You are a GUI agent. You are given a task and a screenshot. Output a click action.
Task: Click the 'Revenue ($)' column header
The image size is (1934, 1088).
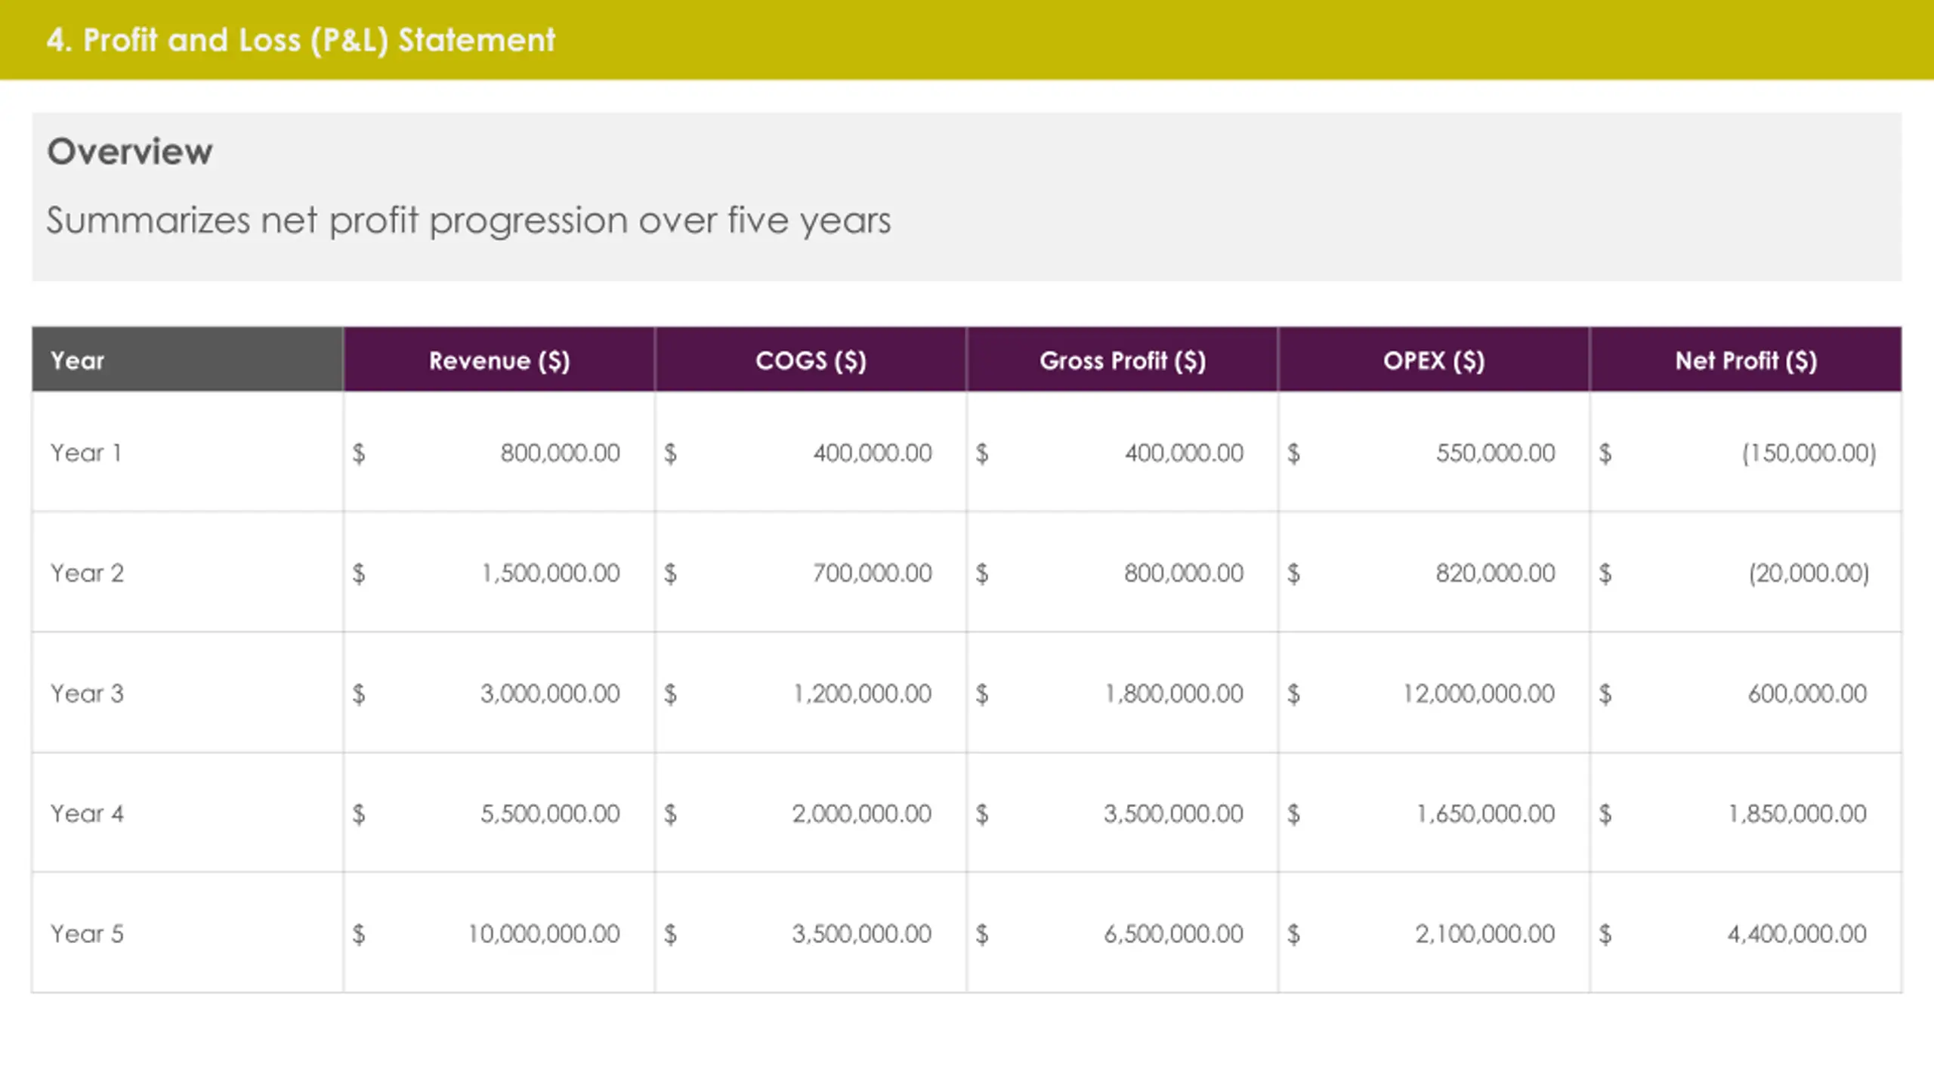(499, 360)
